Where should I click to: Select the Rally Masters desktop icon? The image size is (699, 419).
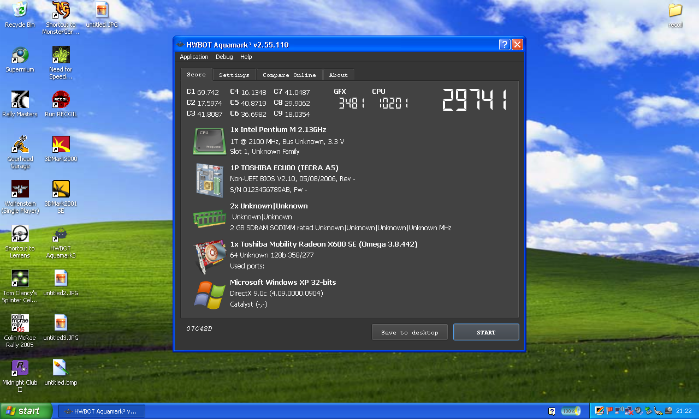(20, 104)
